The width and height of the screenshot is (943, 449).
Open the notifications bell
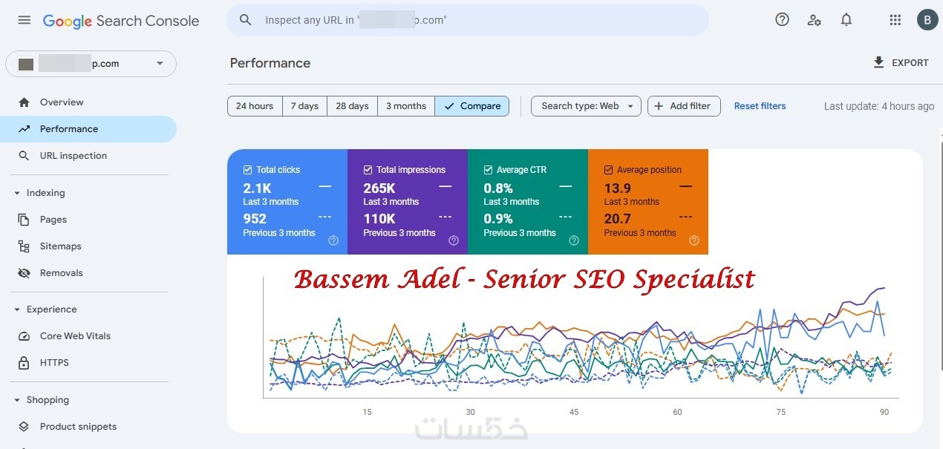click(x=846, y=20)
